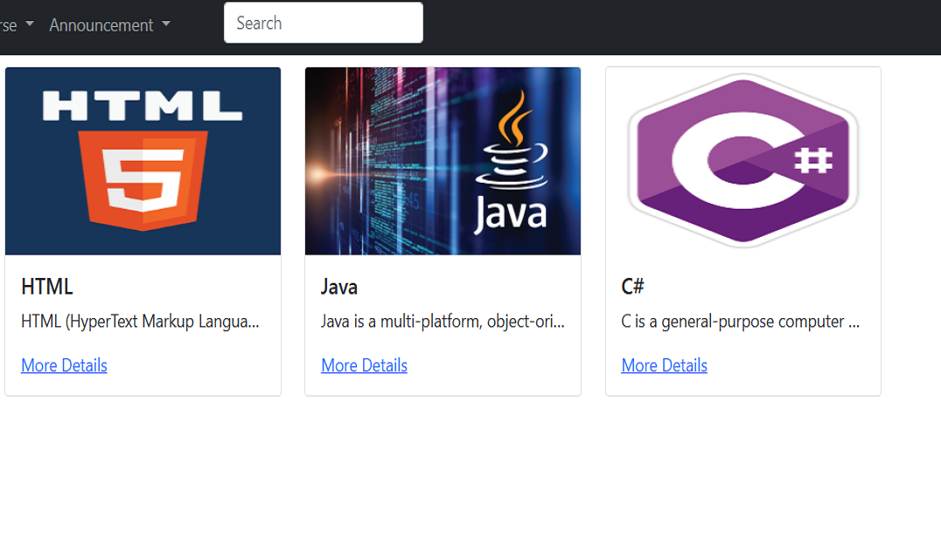The image size is (941, 535).
Task: Click the C general-purpose description text
Action: 741,322
